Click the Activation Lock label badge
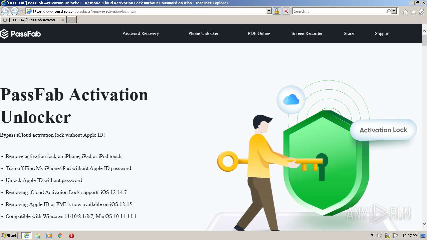This screenshot has width=427, height=240. pos(383,130)
